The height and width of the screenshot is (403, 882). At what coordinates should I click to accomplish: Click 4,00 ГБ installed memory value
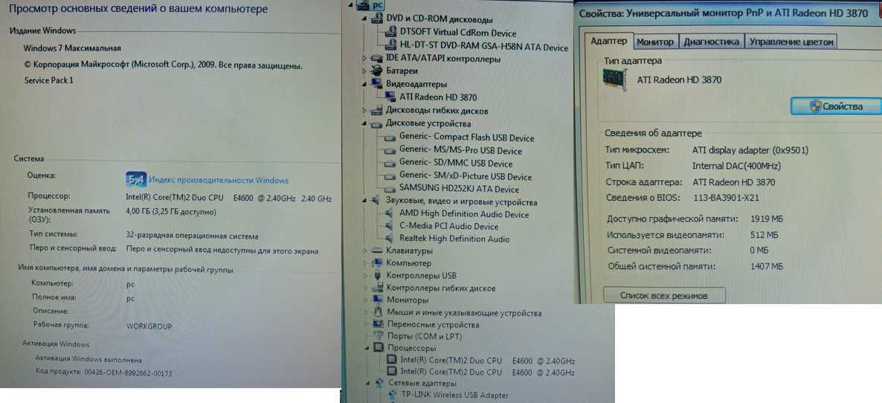pos(171,212)
